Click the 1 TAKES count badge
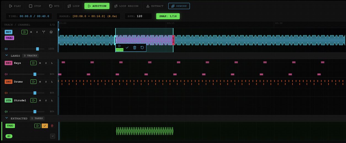The image size is (346, 143). click(37, 118)
